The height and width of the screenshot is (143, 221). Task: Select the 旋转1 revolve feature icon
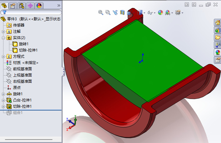(9, 94)
